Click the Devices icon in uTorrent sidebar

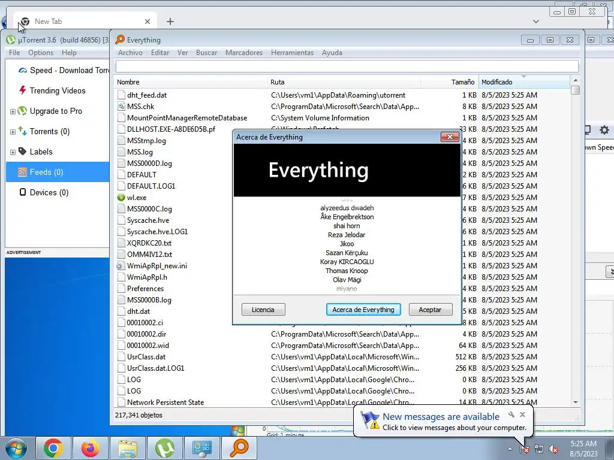pyautogui.click(x=23, y=192)
